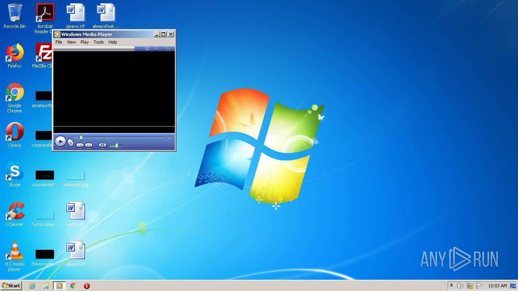Skip to previous track in Media Player
The width and height of the screenshot is (518, 291).
[80, 145]
